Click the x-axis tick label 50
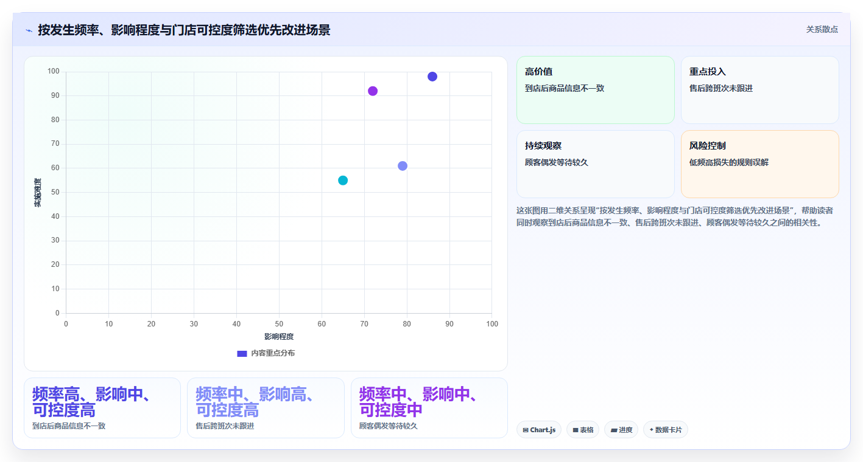863x462 pixels. [x=279, y=324]
